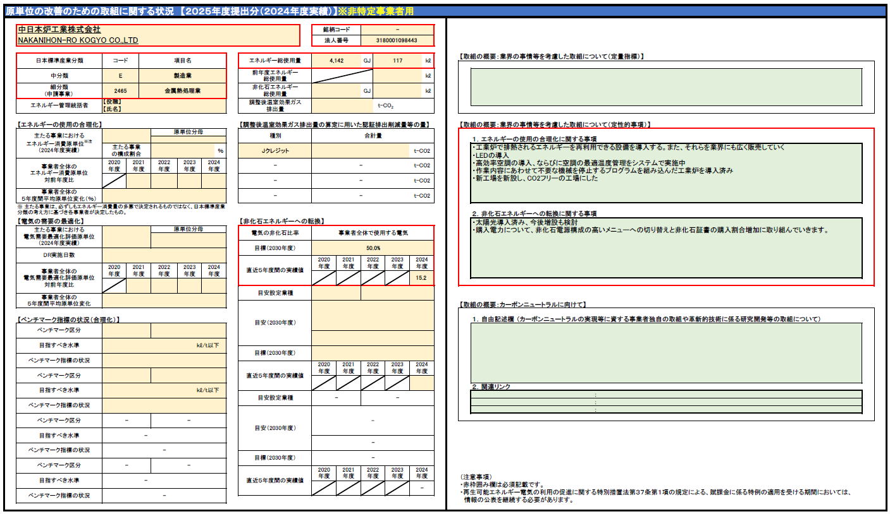Click the NAKANIHON-RO KOGYO CO.,LTD cell
The height and width of the screenshot is (514, 890).
point(158,40)
